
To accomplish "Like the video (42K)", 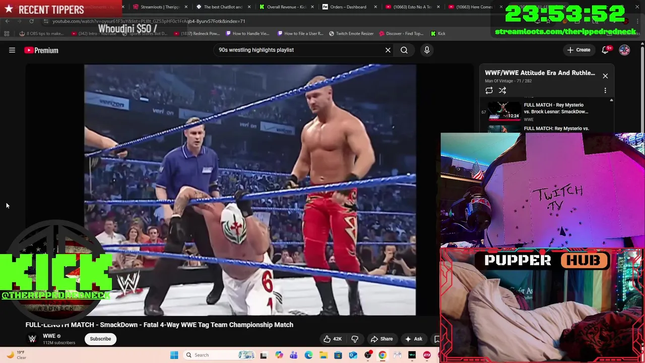I will click(333, 339).
